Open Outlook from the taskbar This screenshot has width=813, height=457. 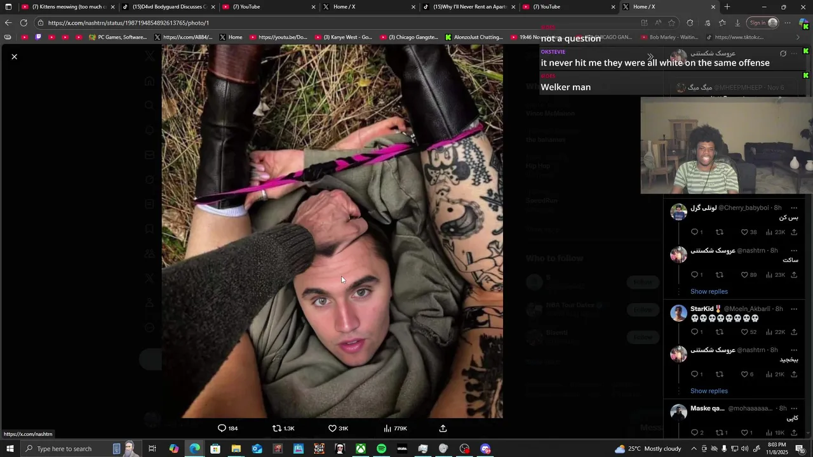257,449
